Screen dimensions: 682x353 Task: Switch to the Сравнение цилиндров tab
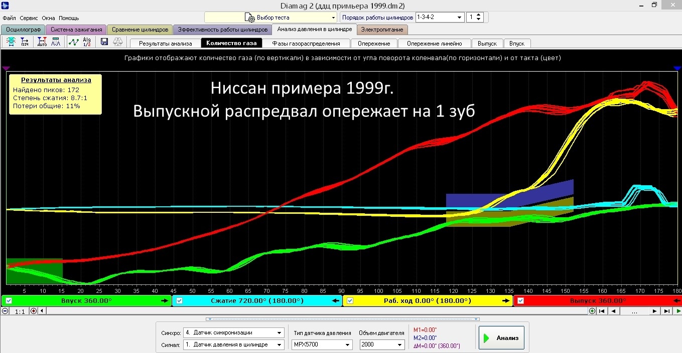(x=140, y=30)
